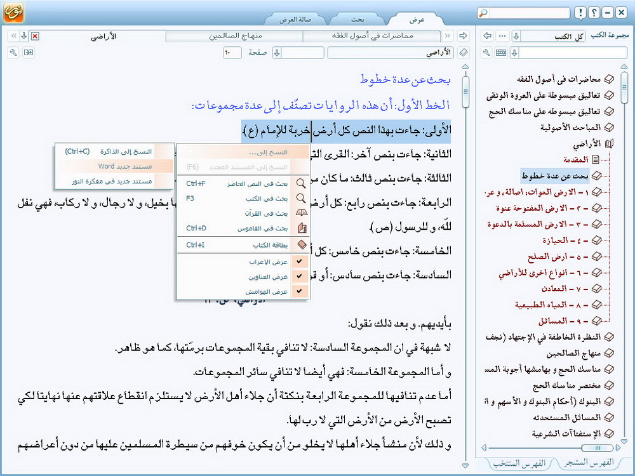Toggle the عرض الإعراب checkbox
The image size is (635, 476).
point(299,261)
